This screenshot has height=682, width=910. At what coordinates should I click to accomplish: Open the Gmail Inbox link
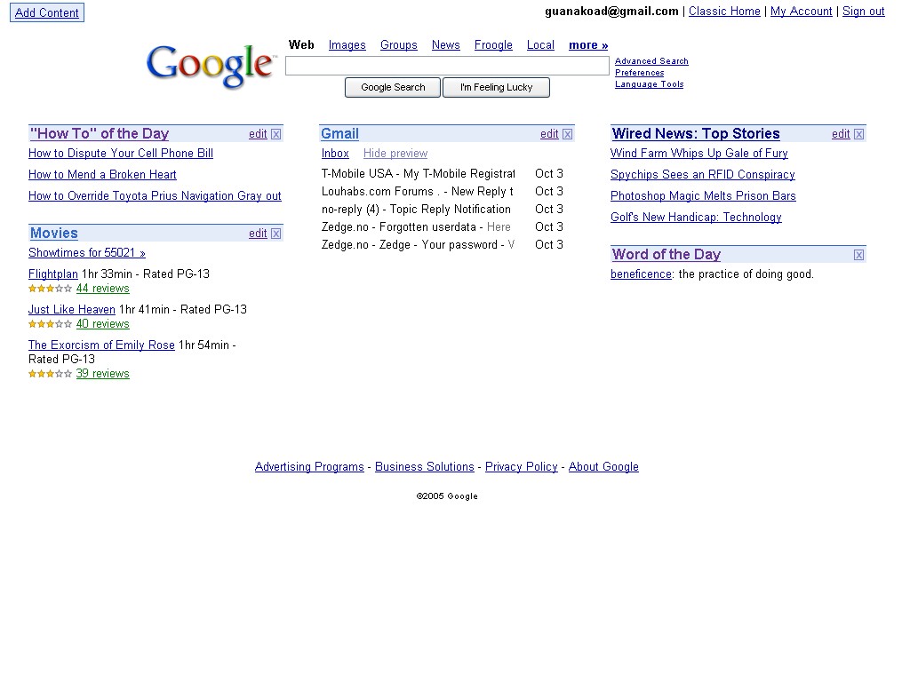[x=335, y=154]
